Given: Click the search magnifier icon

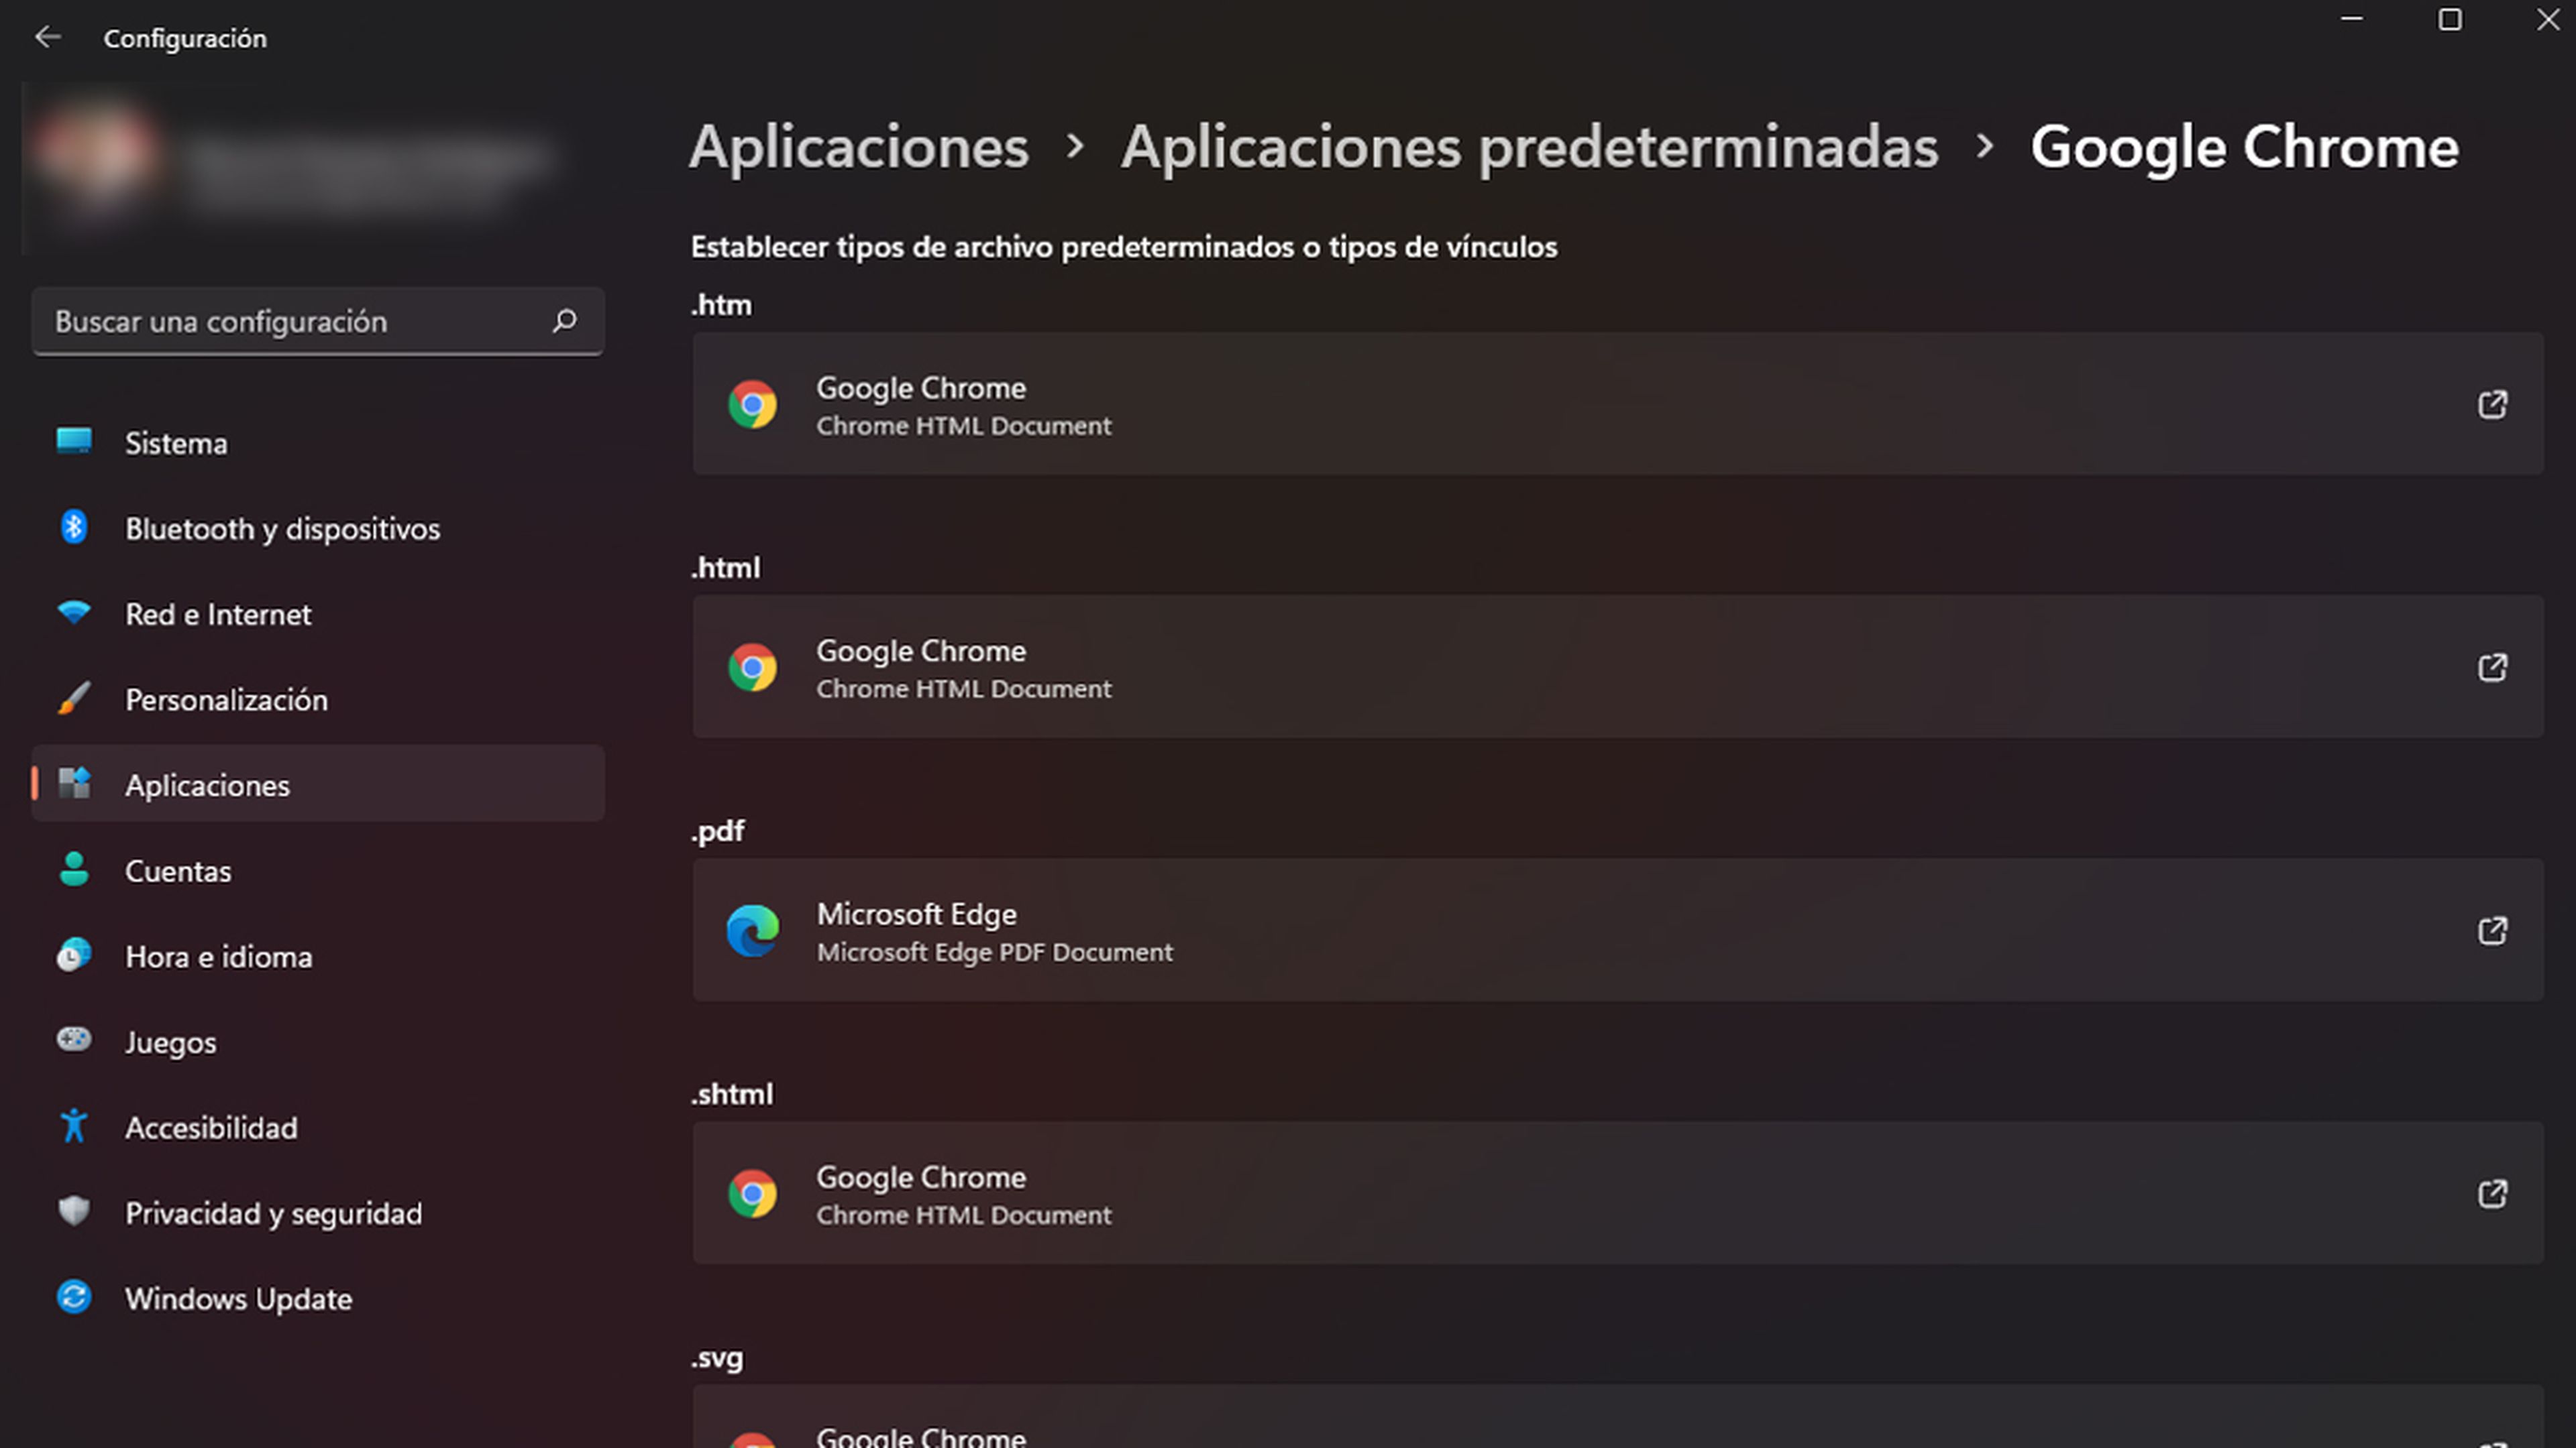Looking at the screenshot, I should click(x=565, y=321).
